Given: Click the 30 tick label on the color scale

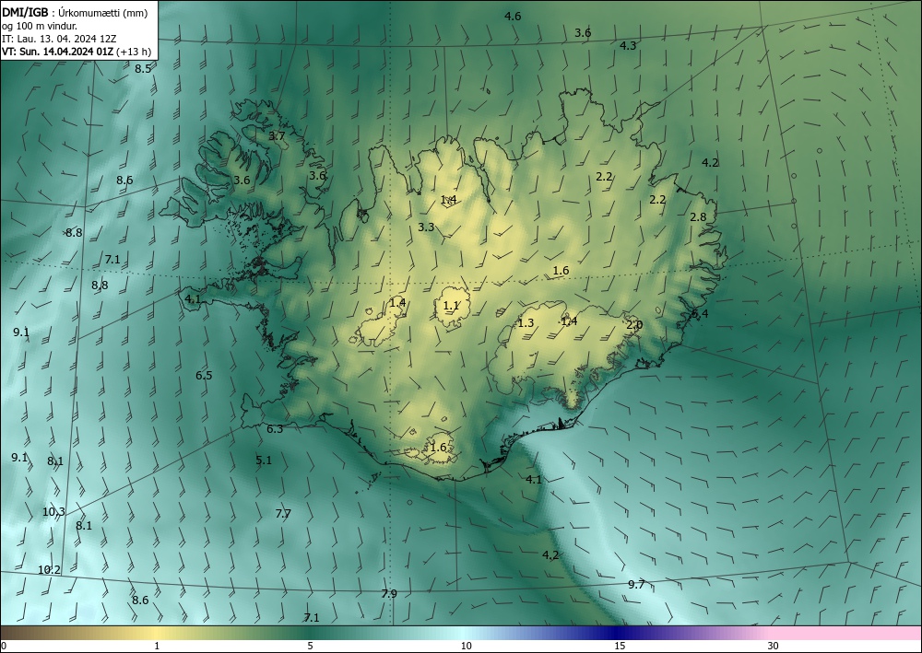Looking at the screenshot, I should 774,646.
